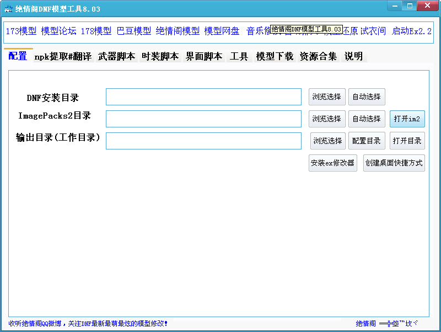Click the 绝情阁 link in status bar
The image size is (441, 332).
click(365, 324)
